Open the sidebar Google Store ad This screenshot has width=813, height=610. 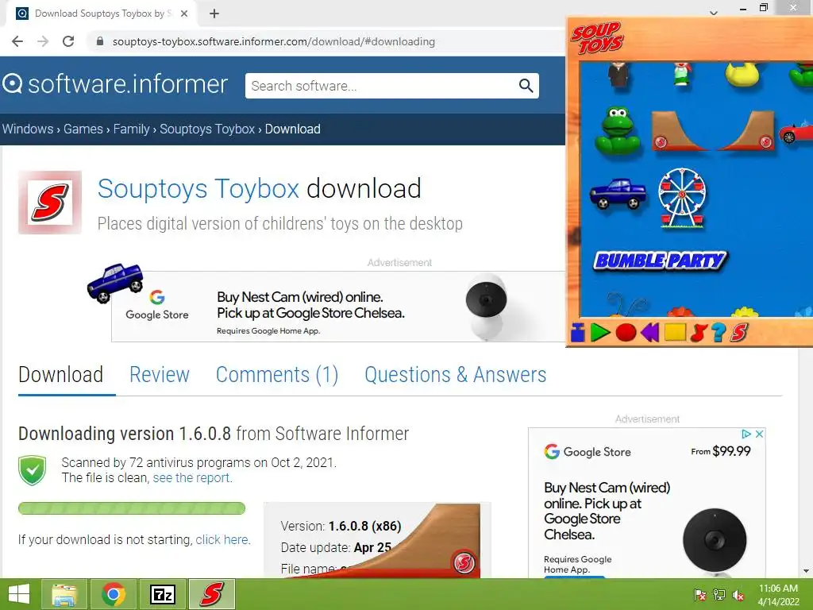click(x=646, y=503)
